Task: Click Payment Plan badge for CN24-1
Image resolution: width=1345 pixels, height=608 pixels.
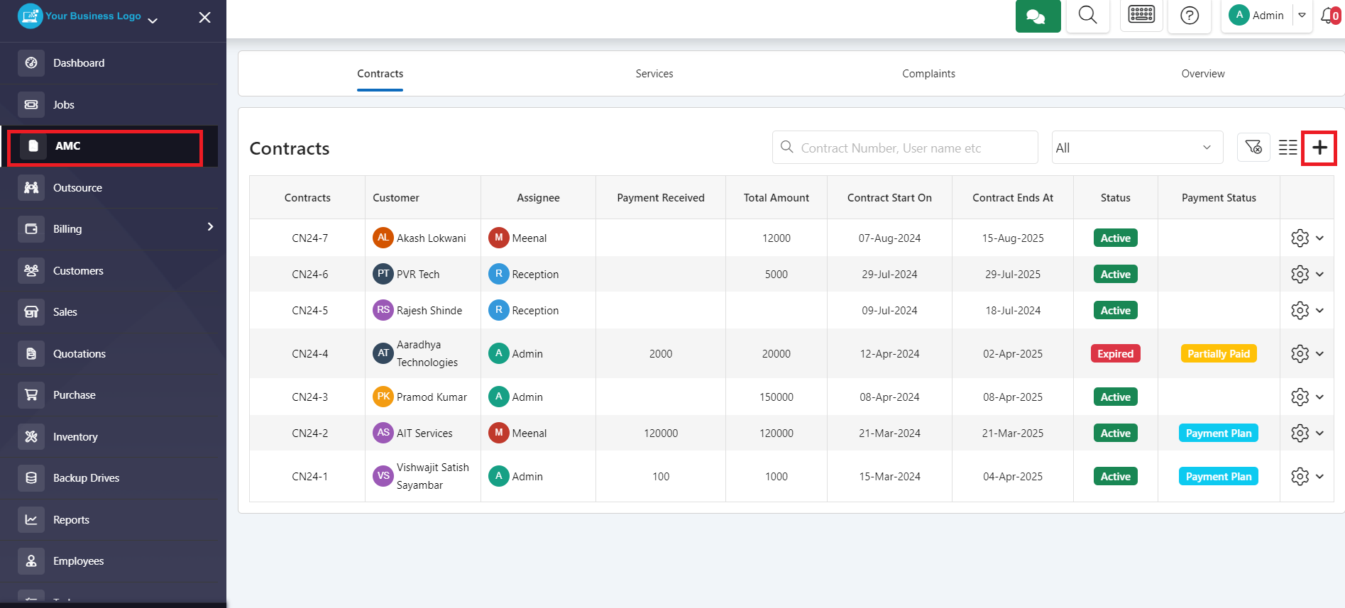Action: coord(1219,477)
